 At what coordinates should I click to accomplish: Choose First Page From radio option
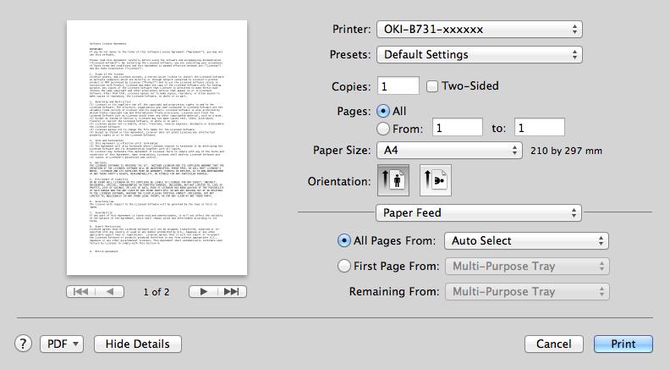click(x=344, y=266)
